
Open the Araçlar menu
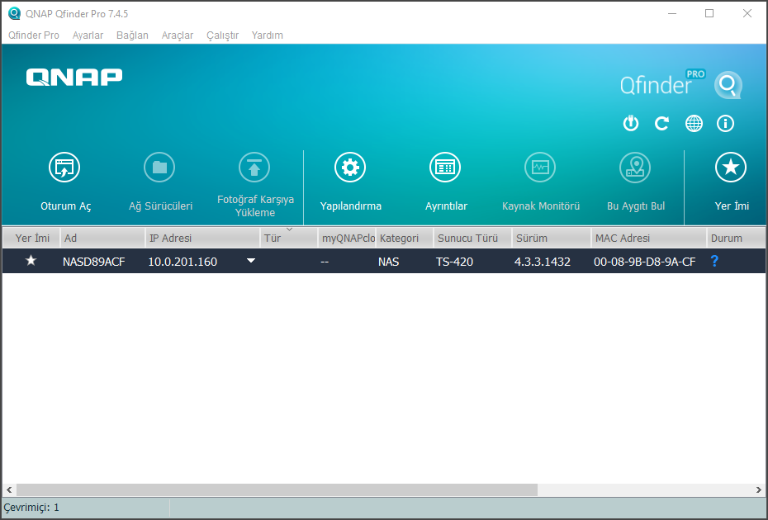point(178,35)
